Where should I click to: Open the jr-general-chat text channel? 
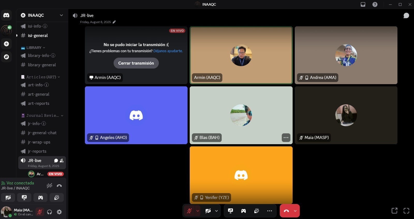(42, 133)
